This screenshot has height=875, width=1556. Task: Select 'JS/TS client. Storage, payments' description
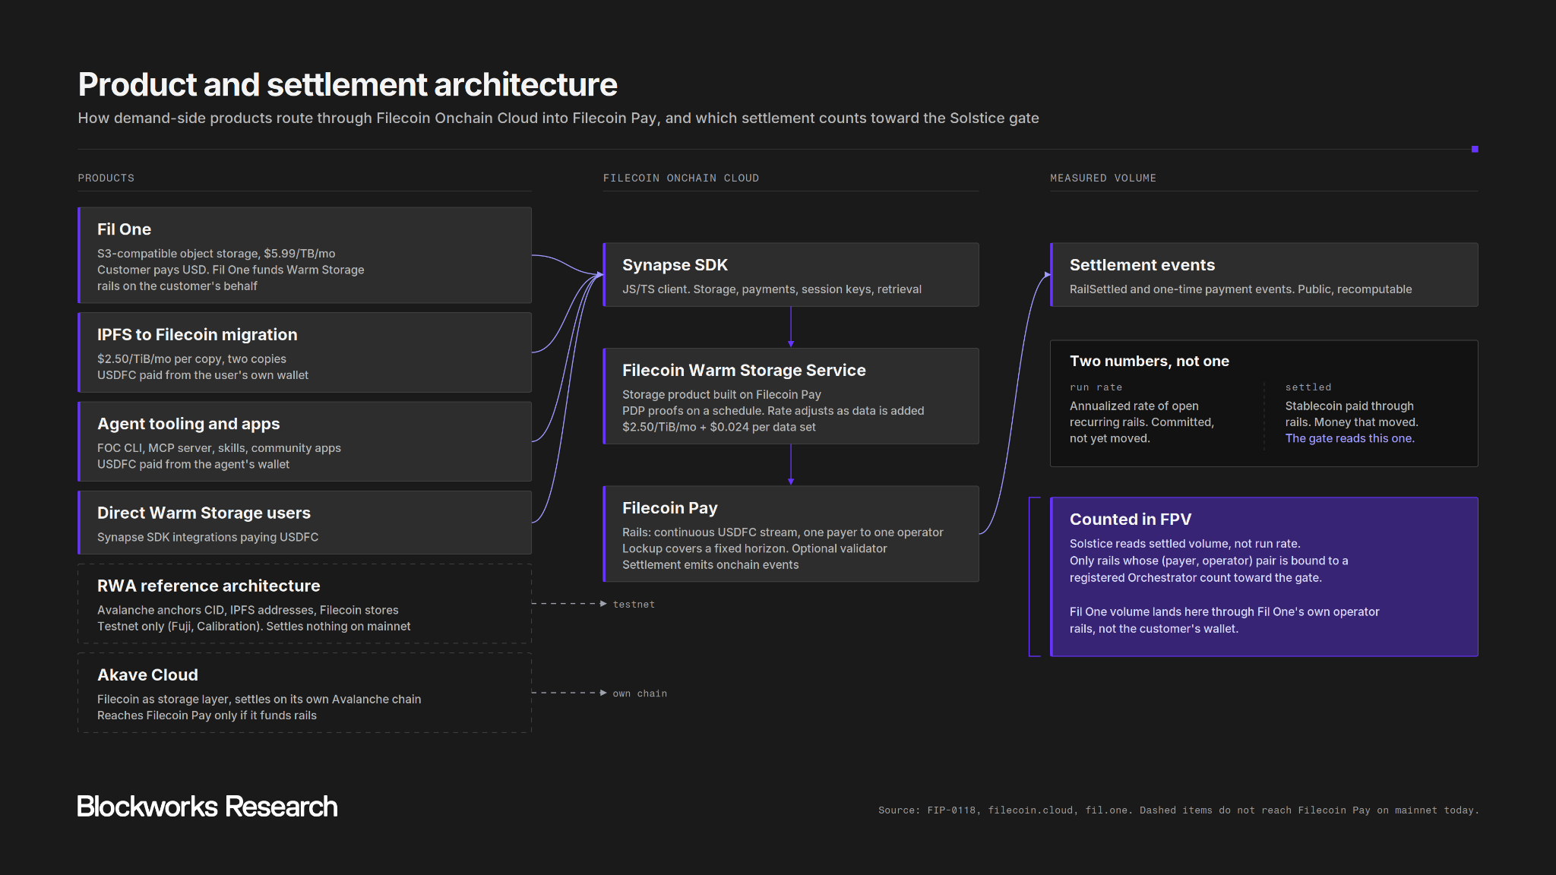tap(771, 289)
